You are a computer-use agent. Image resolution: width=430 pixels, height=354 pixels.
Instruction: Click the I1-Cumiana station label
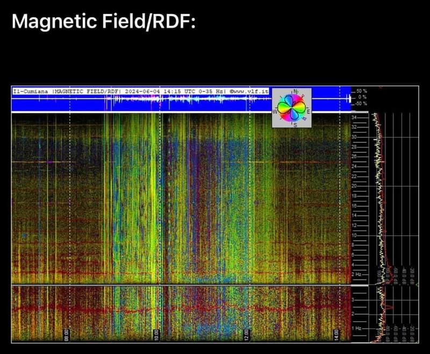pos(31,91)
